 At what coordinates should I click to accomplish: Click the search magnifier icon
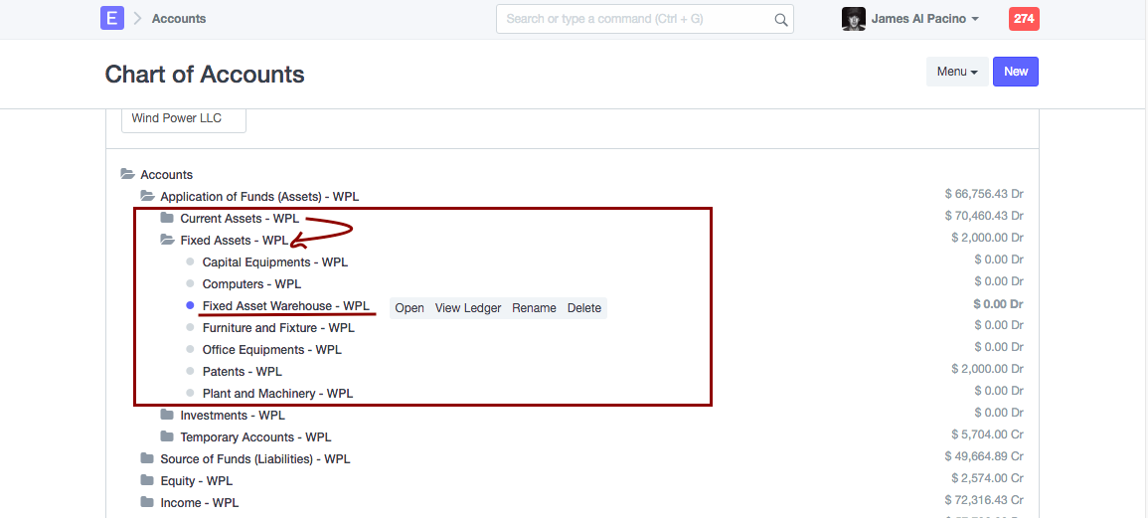[781, 19]
